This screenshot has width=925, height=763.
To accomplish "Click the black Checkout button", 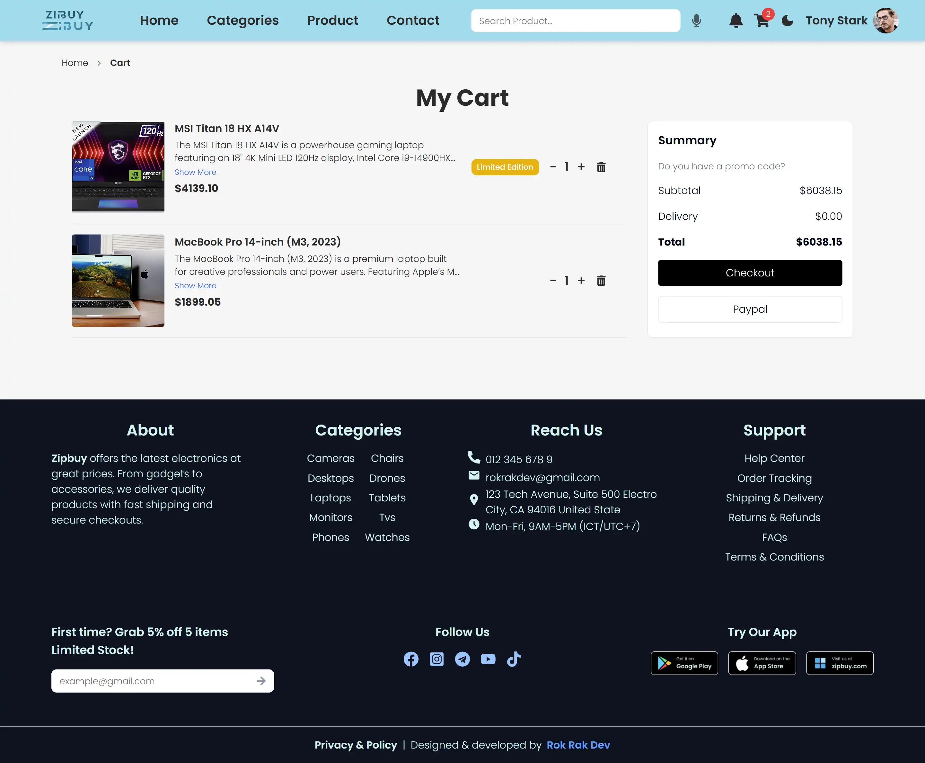I will coord(750,273).
